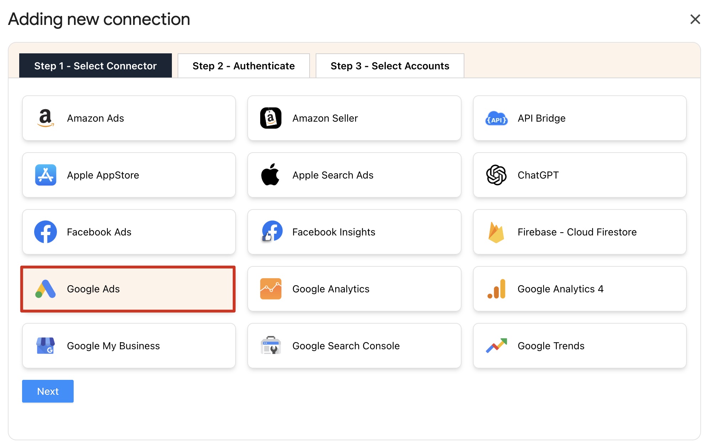The image size is (711, 446).
Task: Click the Amazon Seller shopping bag icon
Action: 271,118
